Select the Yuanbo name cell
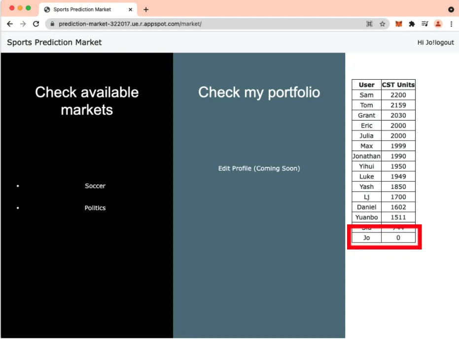Screen dimensions: 459x340 click(366, 217)
